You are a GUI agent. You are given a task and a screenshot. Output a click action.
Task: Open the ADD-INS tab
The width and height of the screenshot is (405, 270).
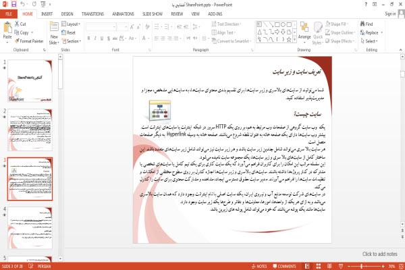coord(215,14)
